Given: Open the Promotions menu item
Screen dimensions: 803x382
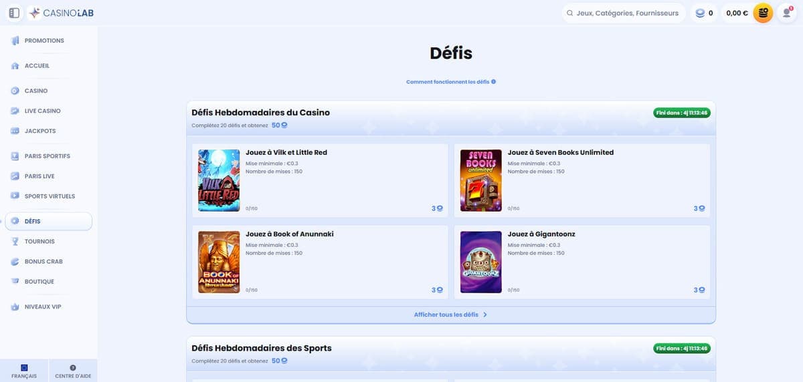Looking at the screenshot, I should [44, 41].
